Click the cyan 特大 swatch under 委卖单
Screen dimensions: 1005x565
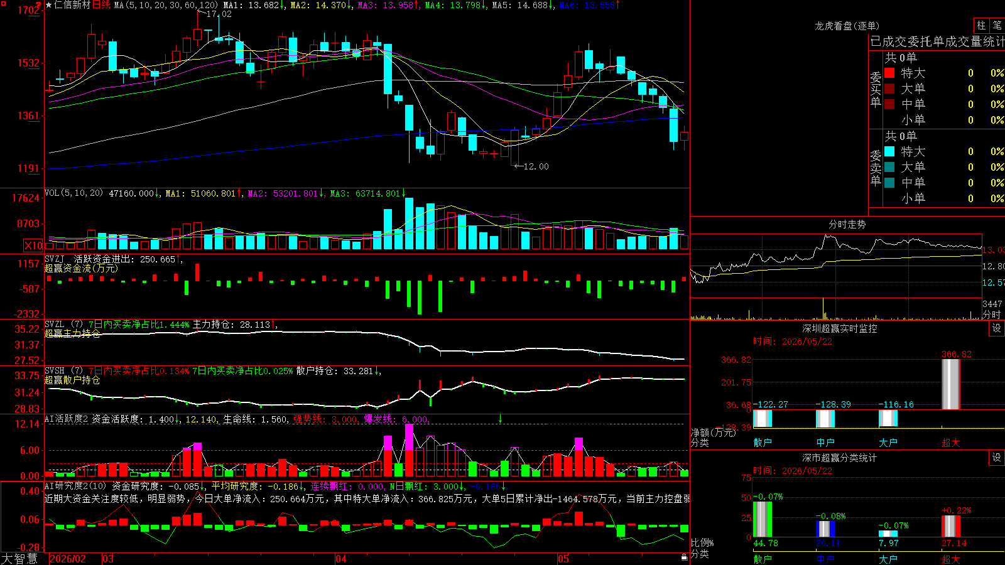click(x=889, y=151)
